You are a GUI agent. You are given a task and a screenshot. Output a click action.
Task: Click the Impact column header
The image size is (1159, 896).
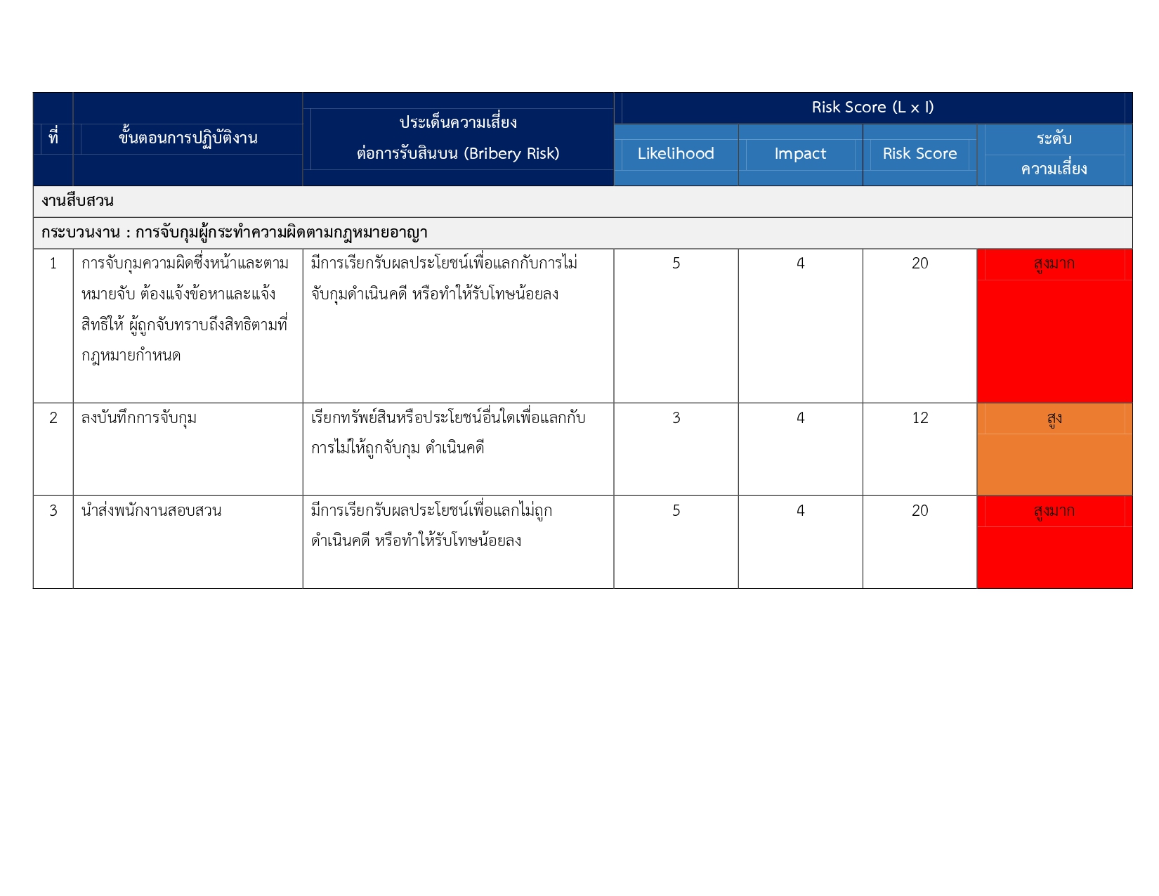point(800,154)
